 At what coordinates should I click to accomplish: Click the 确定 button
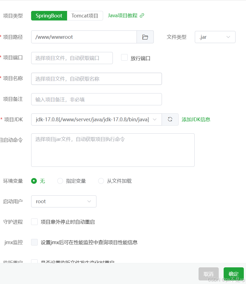(233, 274)
